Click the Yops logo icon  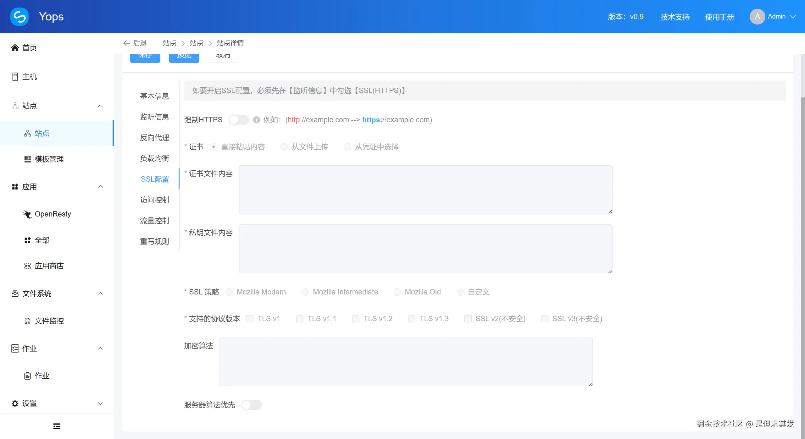point(19,16)
